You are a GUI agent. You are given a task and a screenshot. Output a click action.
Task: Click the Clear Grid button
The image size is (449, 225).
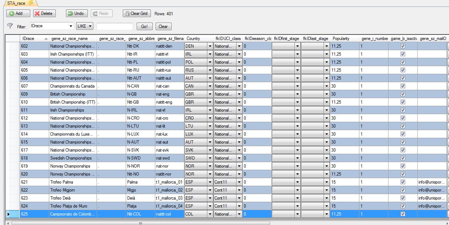click(137, 13)
